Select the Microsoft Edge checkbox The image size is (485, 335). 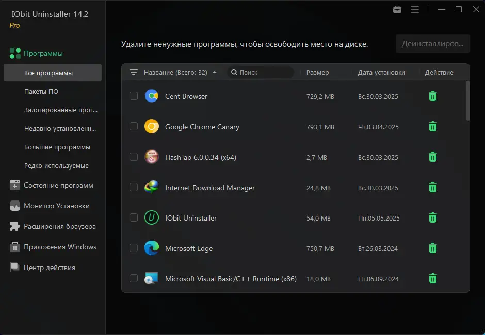click(133, 248)
